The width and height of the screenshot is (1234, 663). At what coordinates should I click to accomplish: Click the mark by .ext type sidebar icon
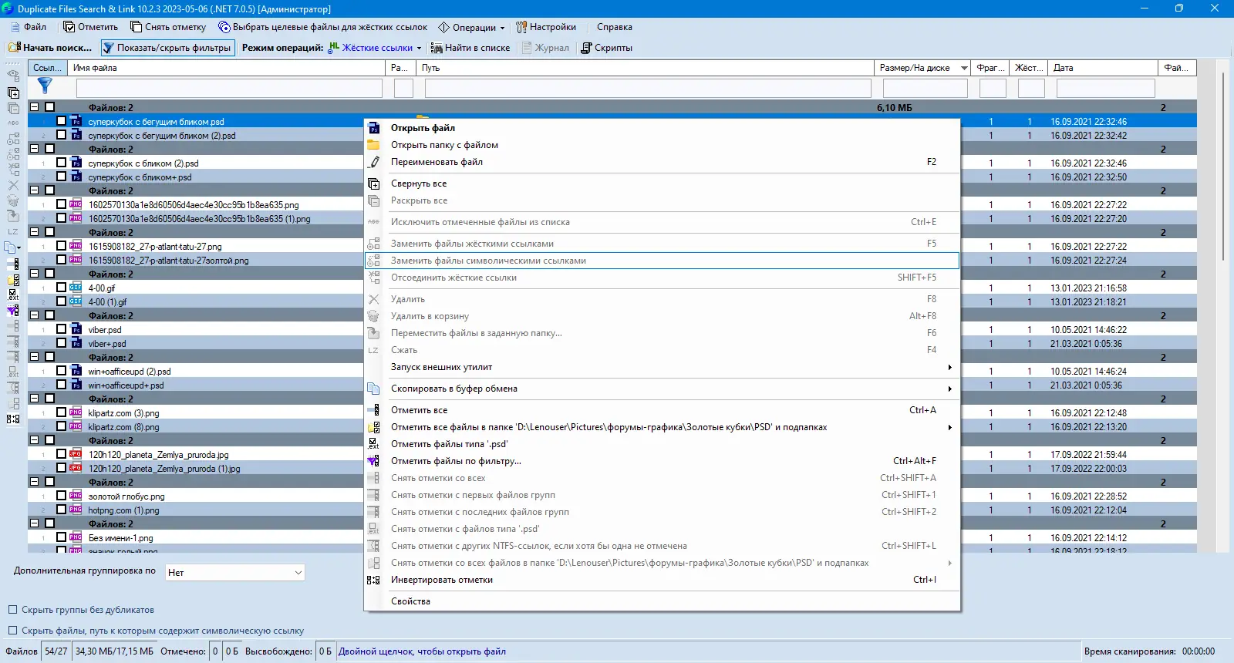(13, 294)
